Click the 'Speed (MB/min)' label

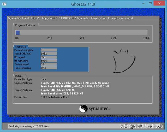coord(23,54)
